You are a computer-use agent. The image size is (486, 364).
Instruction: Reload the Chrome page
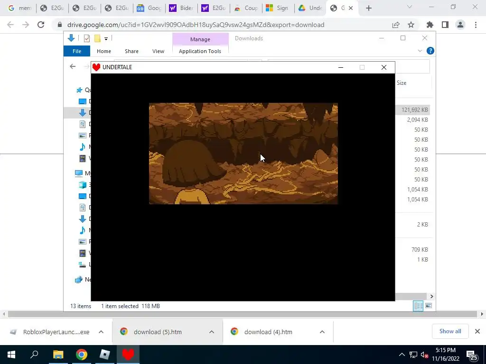click(x=41, y=25)
